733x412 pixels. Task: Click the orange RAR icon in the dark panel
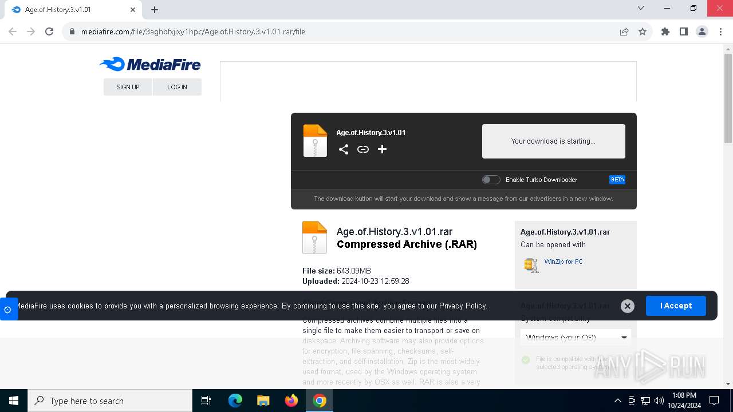coord(315,141)
